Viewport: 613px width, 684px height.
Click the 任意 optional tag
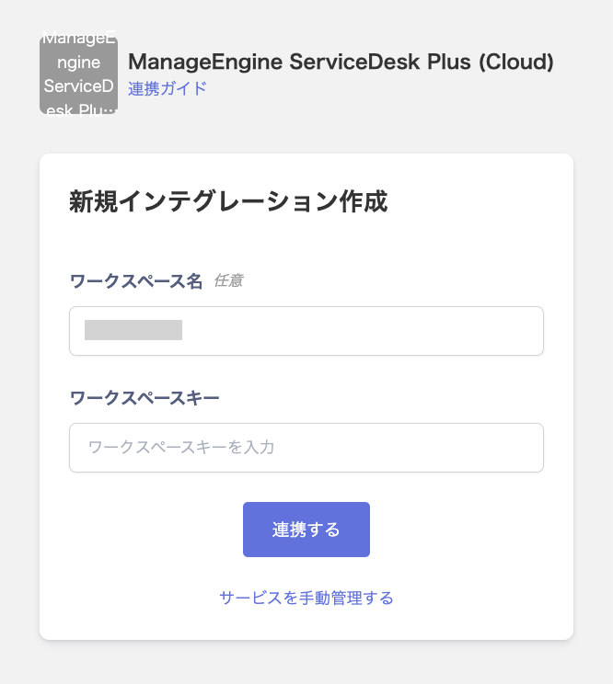pyautogui.click(x=228, y=280)
